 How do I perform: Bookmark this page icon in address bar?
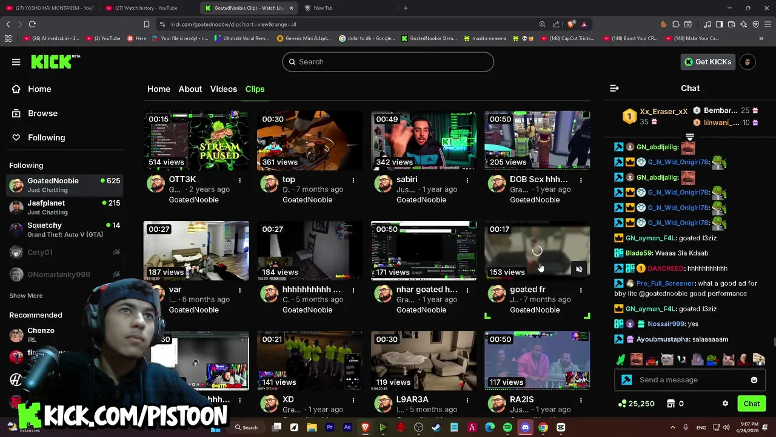click(146, 24)
